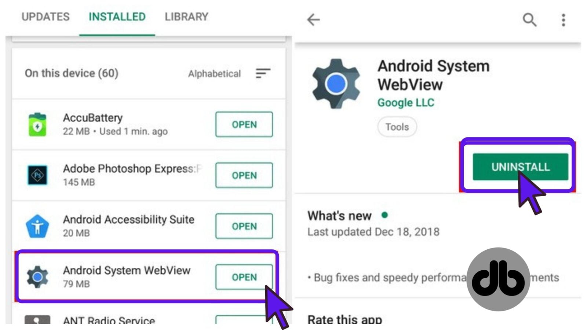Open the three-dot overflow menu
587x330 pixels.
coord(564,20)
